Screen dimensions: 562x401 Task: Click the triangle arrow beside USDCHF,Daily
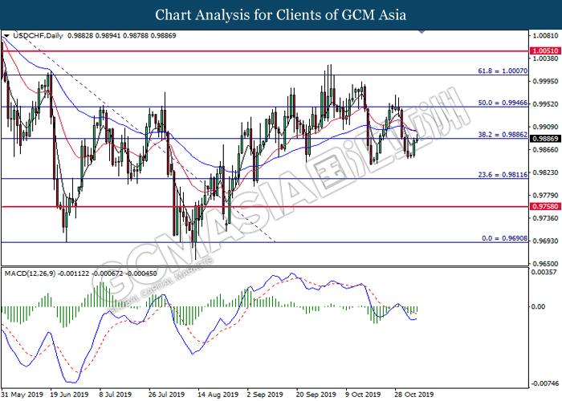7,36
